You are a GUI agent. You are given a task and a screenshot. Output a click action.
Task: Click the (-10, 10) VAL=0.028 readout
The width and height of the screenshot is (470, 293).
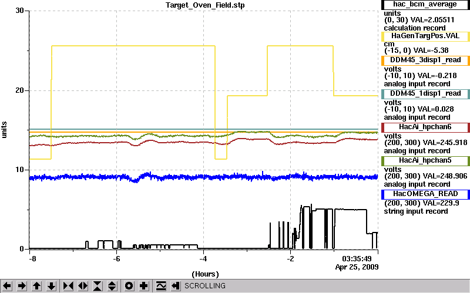coord(419,109)
